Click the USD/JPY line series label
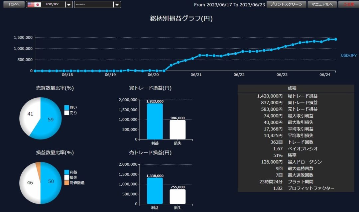 click(x=349, y=55)
